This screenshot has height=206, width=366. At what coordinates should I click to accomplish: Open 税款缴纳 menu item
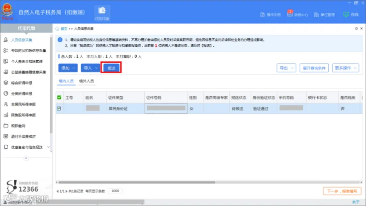18,126
